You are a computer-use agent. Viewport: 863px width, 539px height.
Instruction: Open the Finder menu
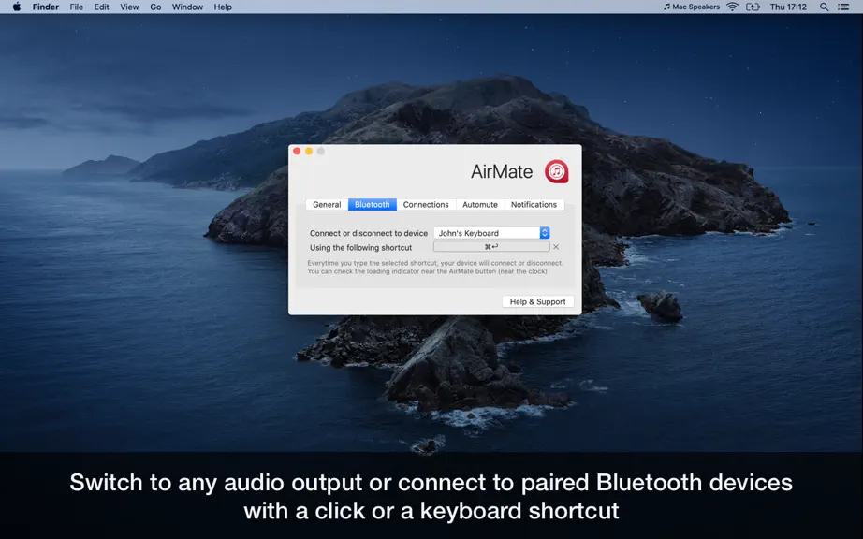pos(46,7)
